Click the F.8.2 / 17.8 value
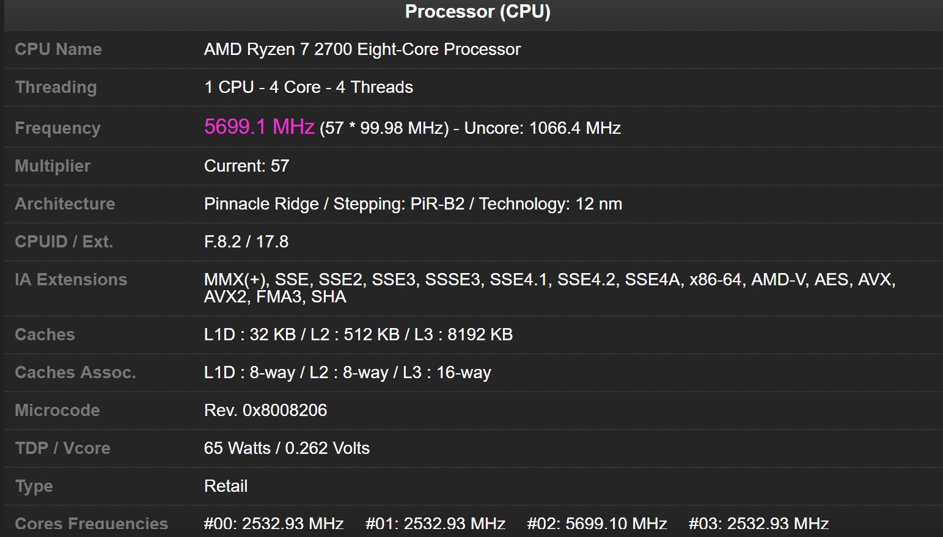 click(246, 242)
